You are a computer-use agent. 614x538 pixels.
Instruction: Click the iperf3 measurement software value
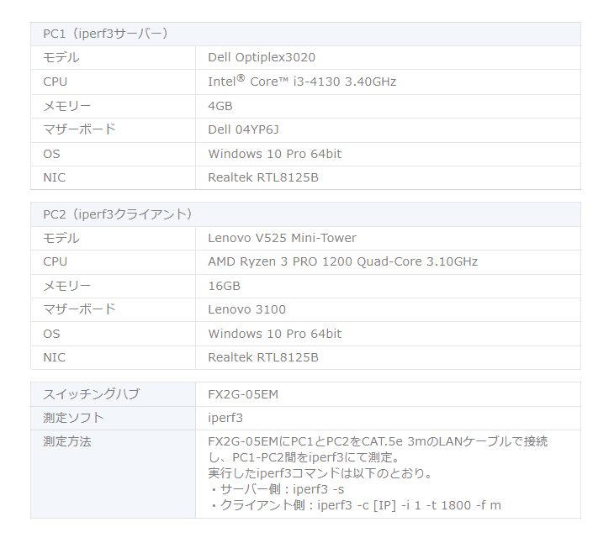[x=225, y=419]
